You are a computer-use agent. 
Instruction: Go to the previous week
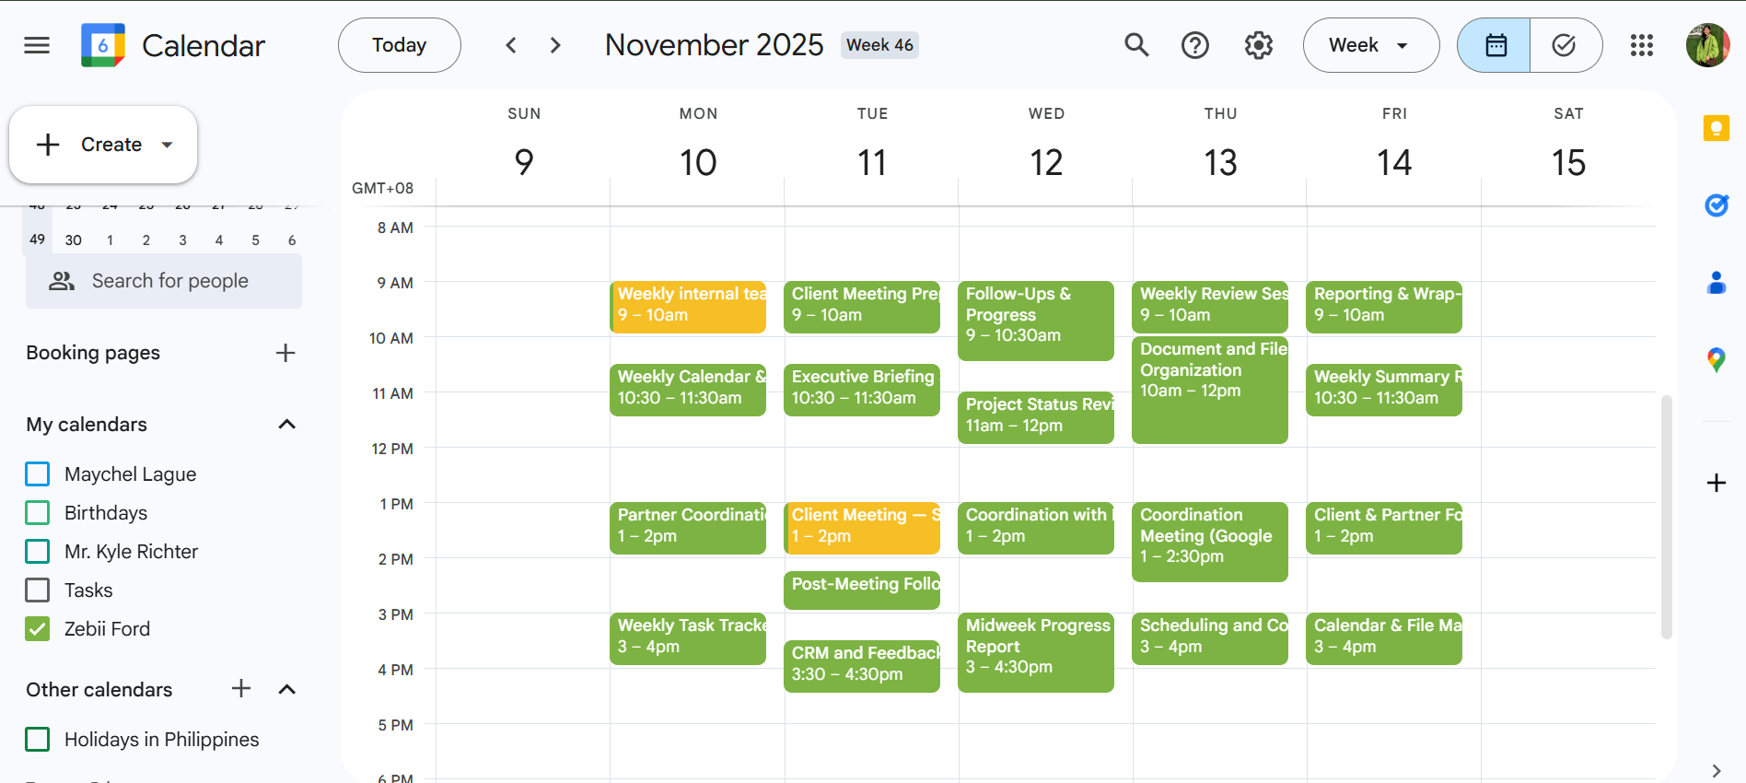click(x=511, y=45)
